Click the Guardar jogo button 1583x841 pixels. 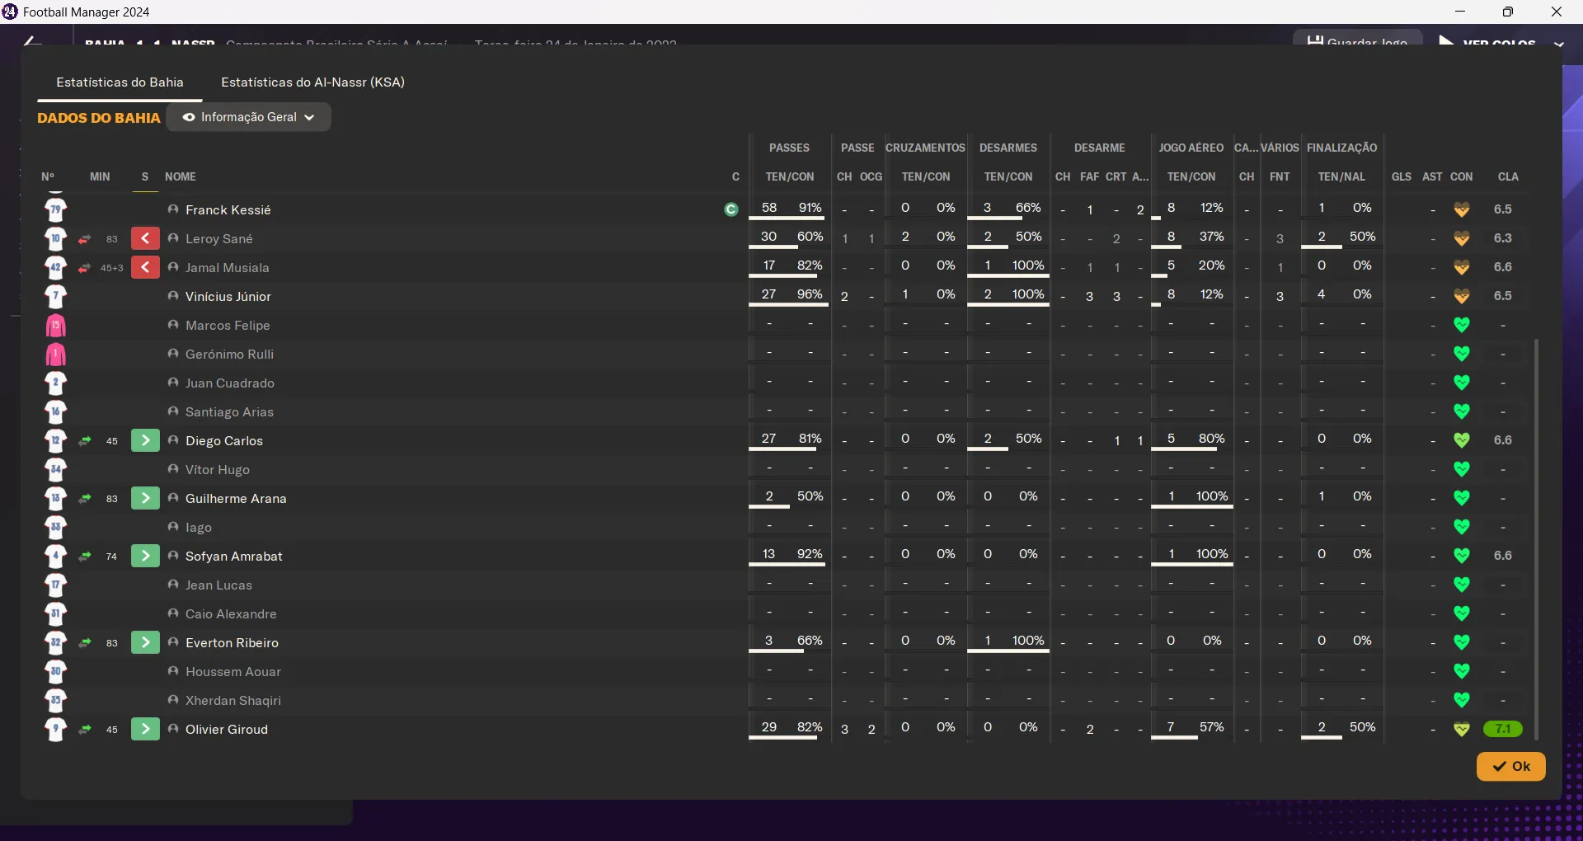1357,40
